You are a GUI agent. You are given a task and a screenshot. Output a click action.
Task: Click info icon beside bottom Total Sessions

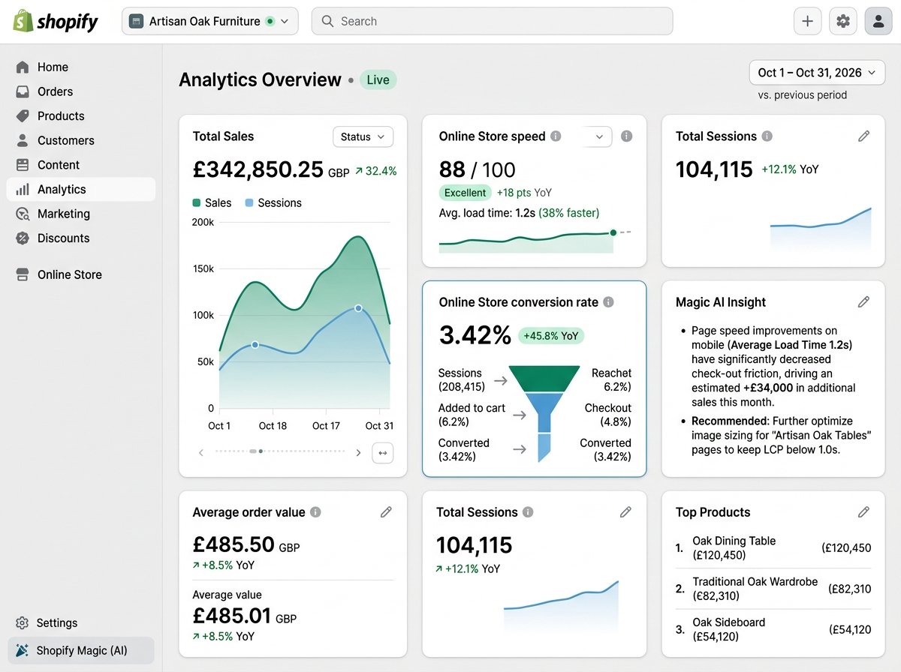coord(528,512)
